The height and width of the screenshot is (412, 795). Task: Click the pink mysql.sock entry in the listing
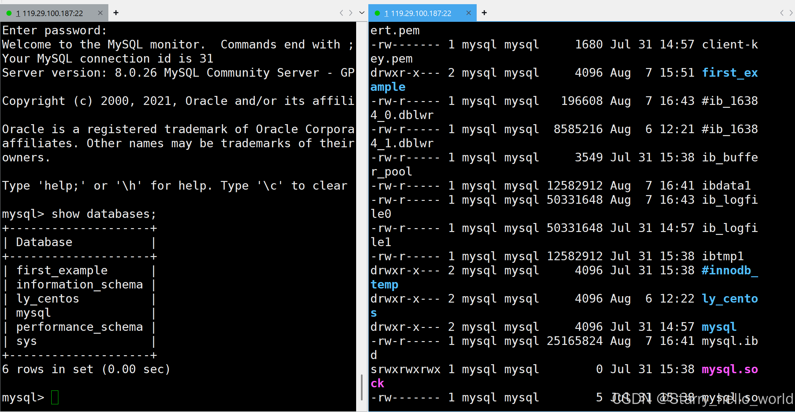click(x=730, y=369)
